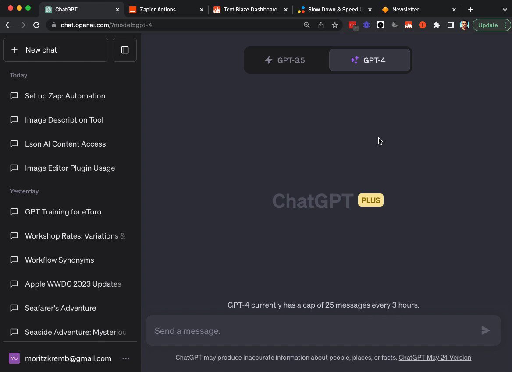Viewport: 512px width, 372px height.
Task: Click chat bubble icon beside Image Description Tool
Action: (14, 120)
